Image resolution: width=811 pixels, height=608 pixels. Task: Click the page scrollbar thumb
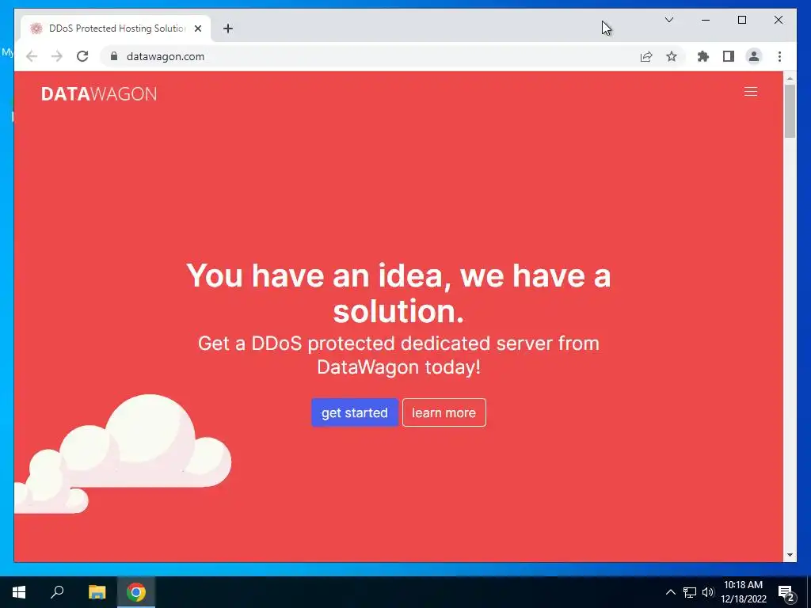pyautogui.click(x=790, y=111)
